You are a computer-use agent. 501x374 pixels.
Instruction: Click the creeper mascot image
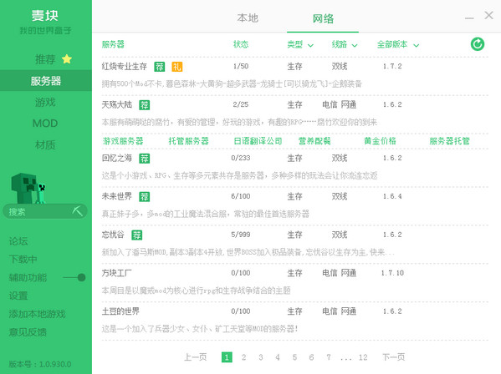pyautogui.click(x=28, y=188)
